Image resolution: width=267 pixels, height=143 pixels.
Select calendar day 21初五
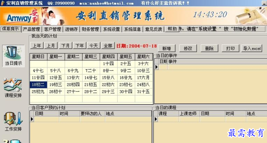tap(91, 85)
